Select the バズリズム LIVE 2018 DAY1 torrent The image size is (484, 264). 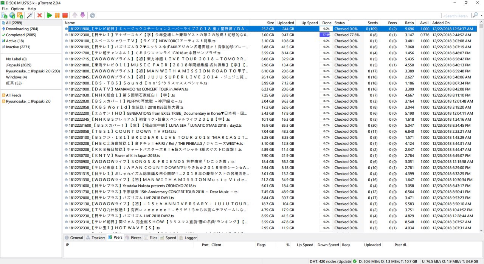(271, 198)
